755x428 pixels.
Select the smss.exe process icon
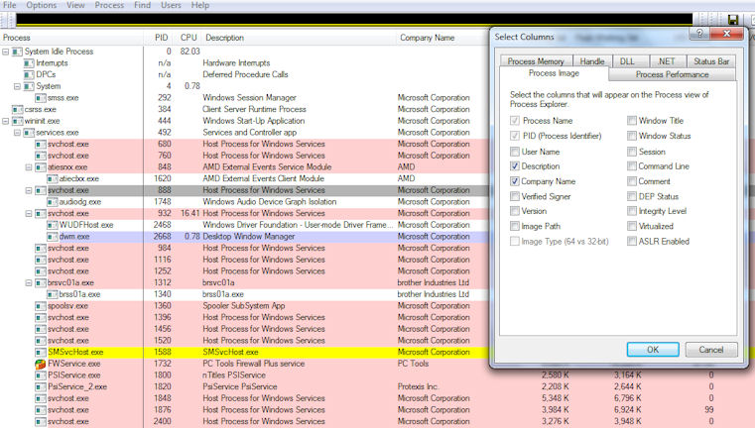coord(41,98)
